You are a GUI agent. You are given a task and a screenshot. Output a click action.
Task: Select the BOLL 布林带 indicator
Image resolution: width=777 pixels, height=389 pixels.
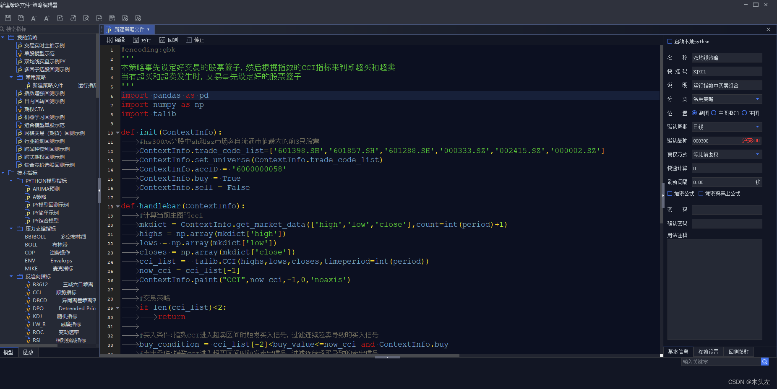click(x=46, y=245)
